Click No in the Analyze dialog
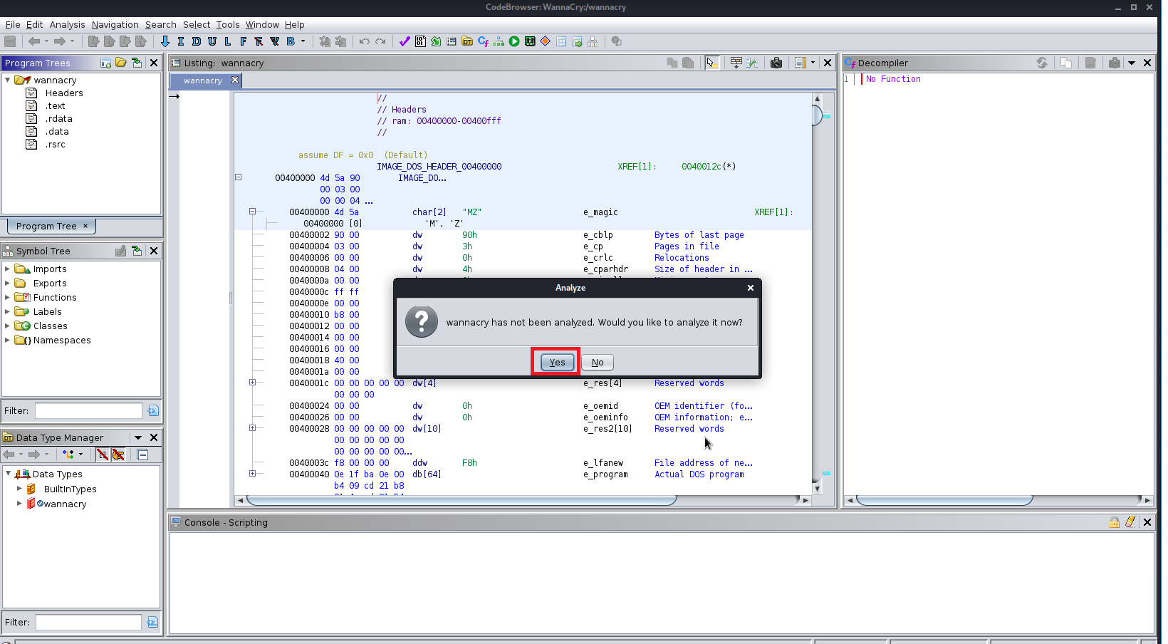This screenshot has width=1168, height=644. pos(598,363)
